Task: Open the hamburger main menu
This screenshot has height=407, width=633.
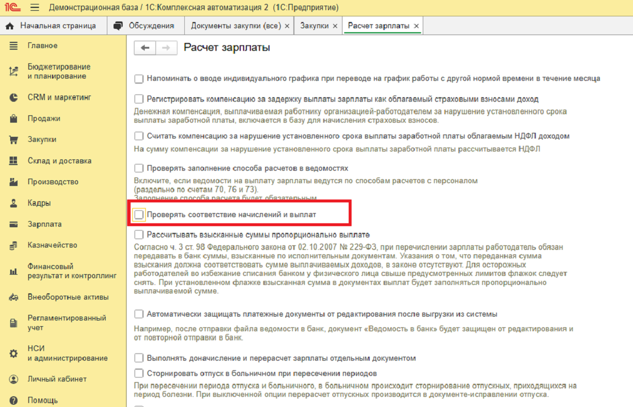Action: 34,7
